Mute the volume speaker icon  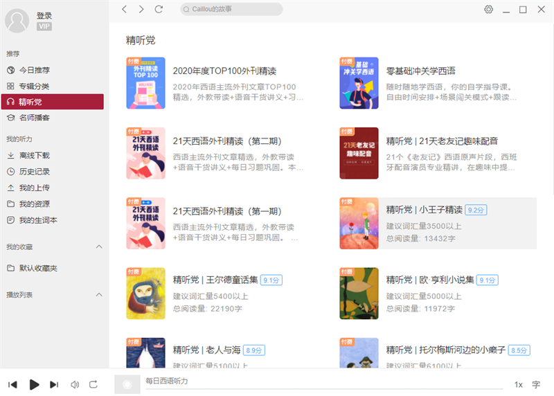pos(75,384)
